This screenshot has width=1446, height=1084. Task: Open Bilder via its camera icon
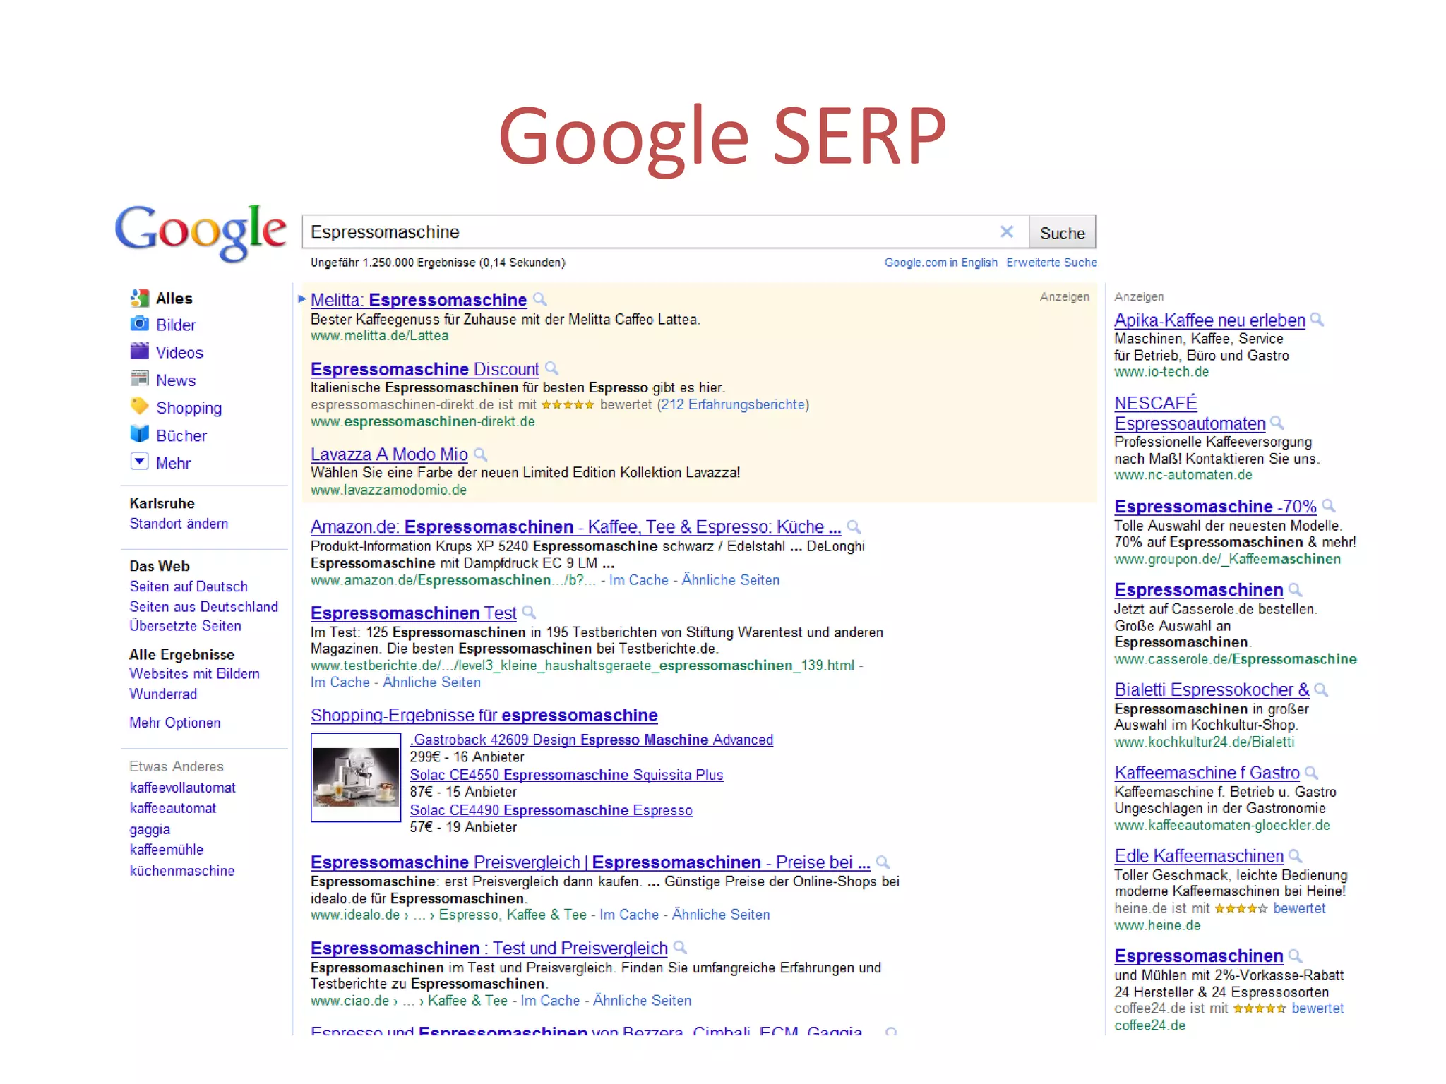click(x=139, y=324)
